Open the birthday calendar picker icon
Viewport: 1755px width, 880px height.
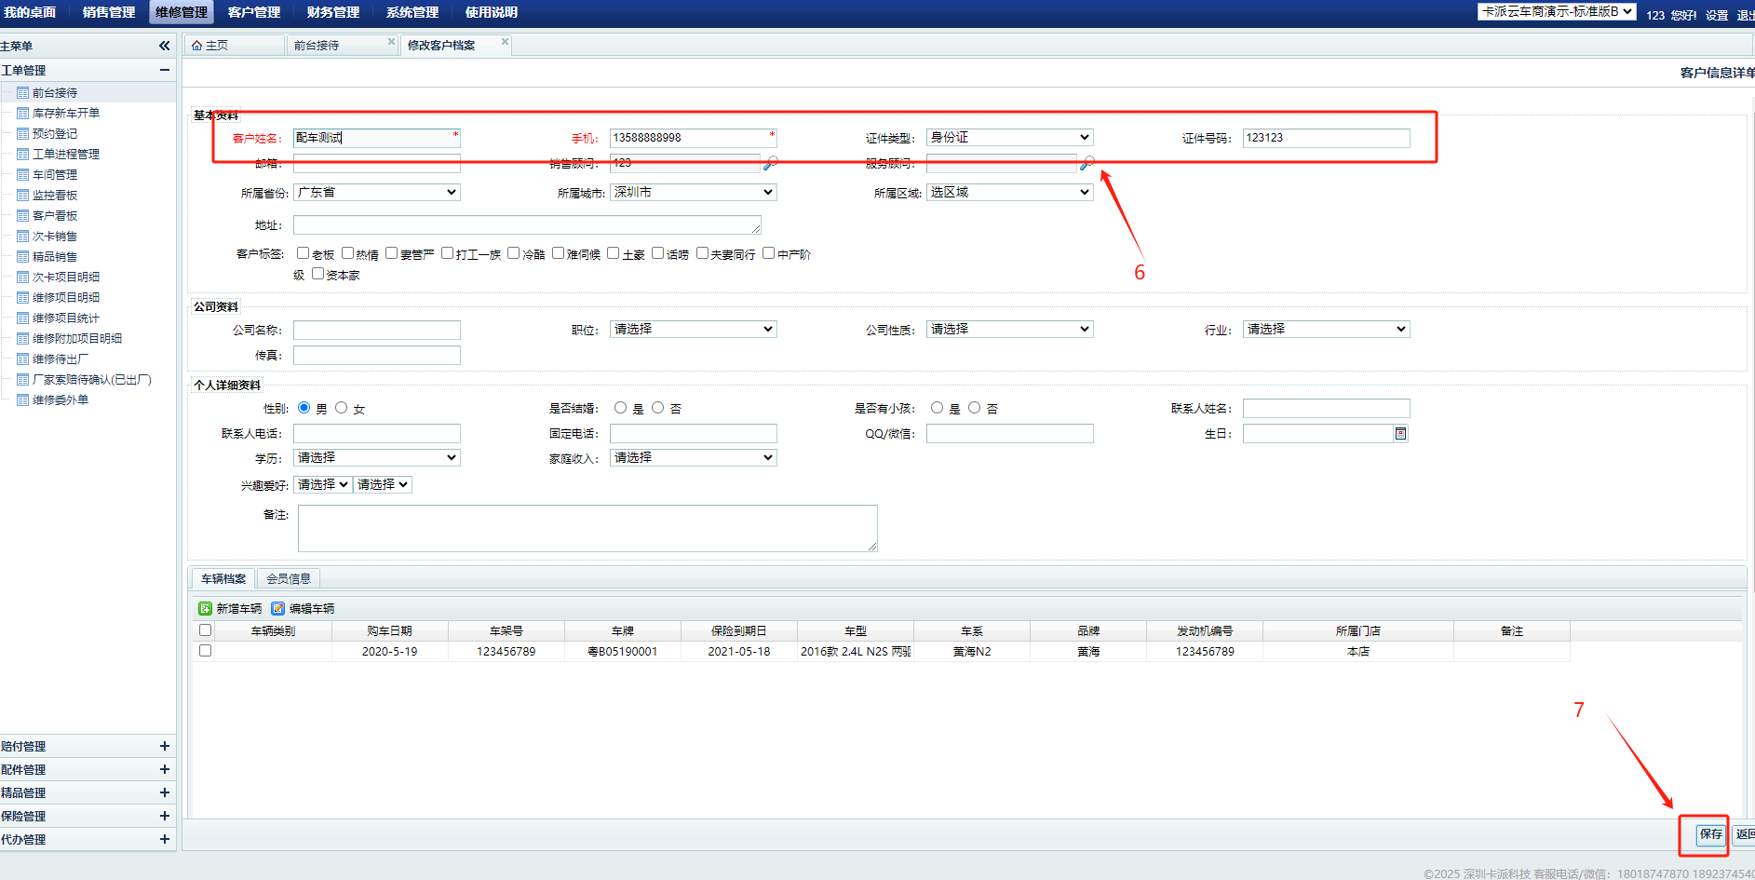pyautogui.click(x=1400, y=434)
